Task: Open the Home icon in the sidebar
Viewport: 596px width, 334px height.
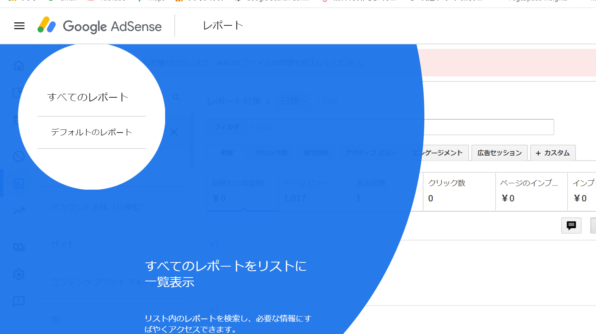Action: pos(19,66)
